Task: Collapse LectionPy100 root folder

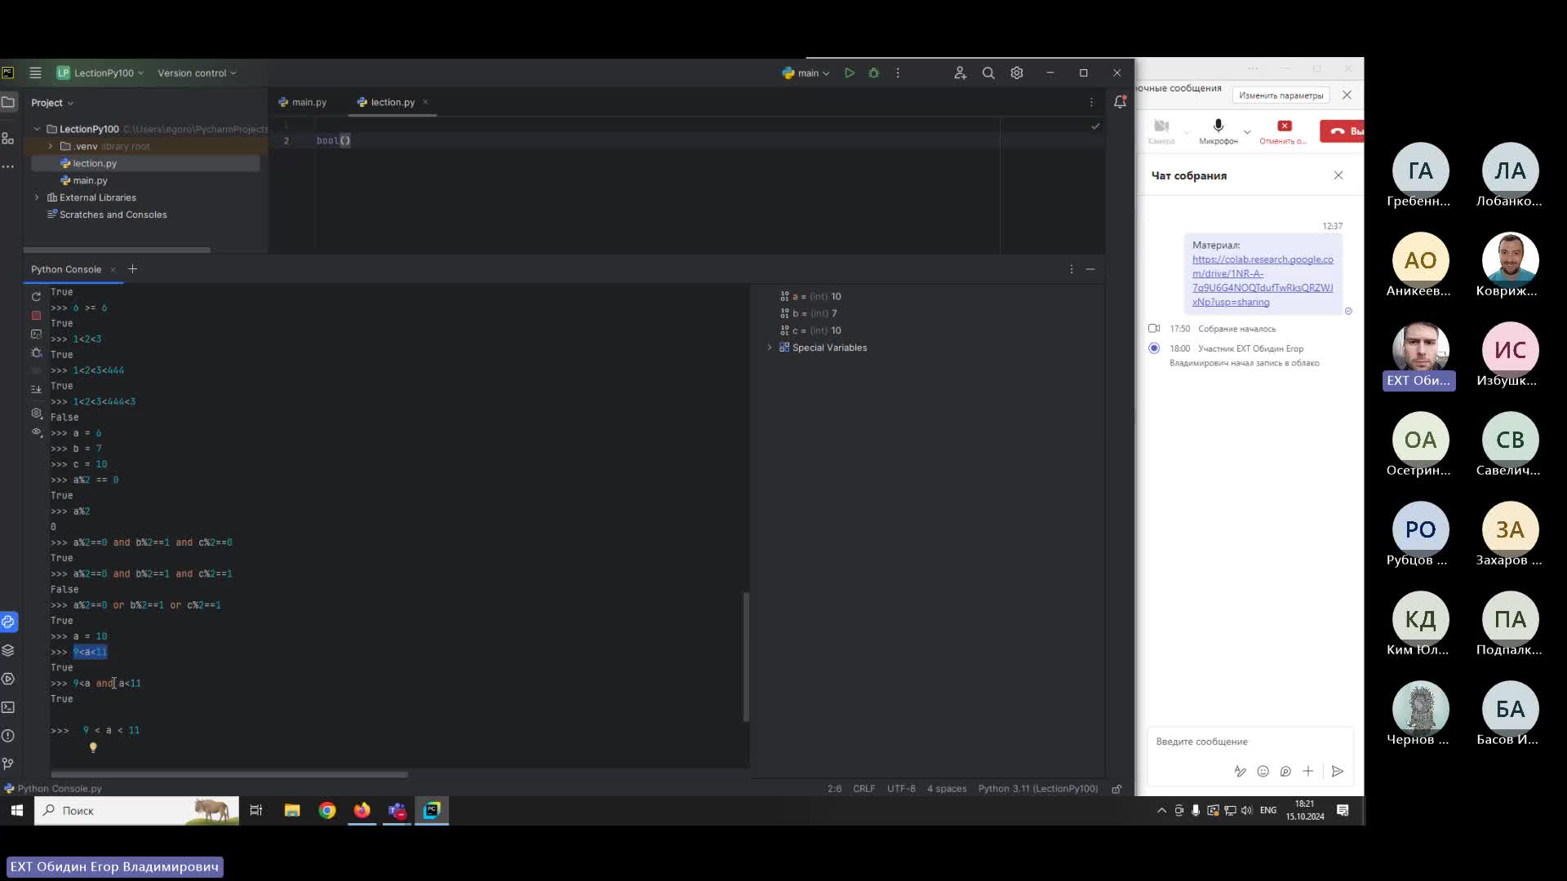Action: [x=37, y=129]
